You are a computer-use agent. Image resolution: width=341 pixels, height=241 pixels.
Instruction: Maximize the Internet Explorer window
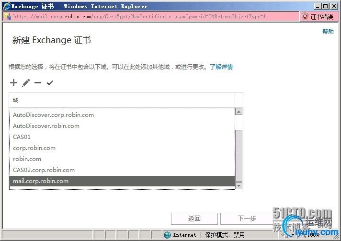(326, 6)
